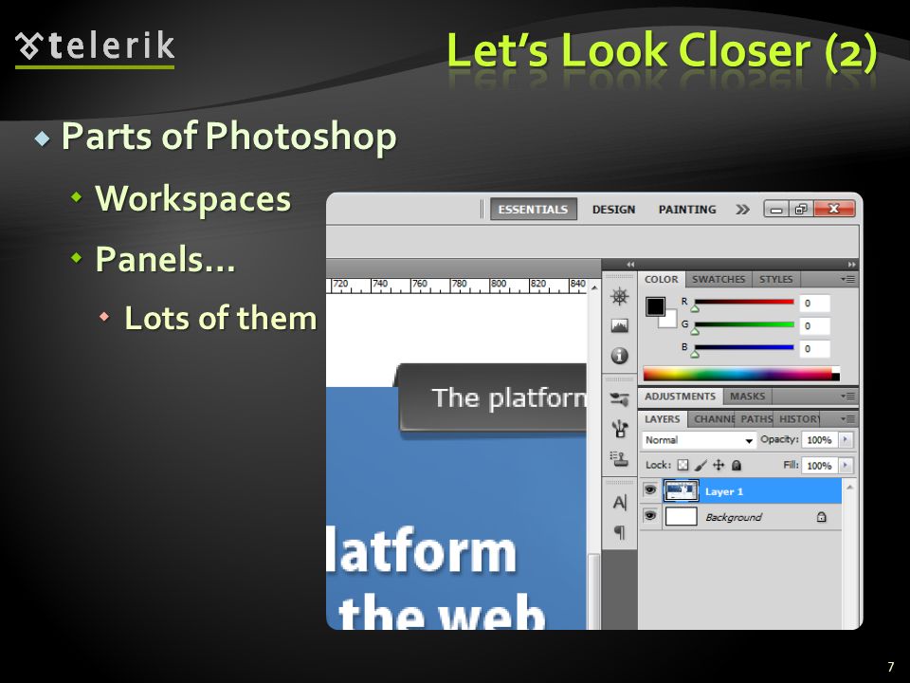This screenshot has width=910, height=683.
Task: Open the Clone Source stamp icon
Action: [619, 459]
